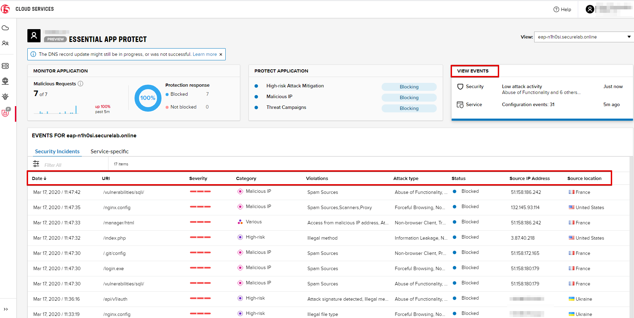Click the Various category icon
634x318 pixels.
(x=240, y=222)
